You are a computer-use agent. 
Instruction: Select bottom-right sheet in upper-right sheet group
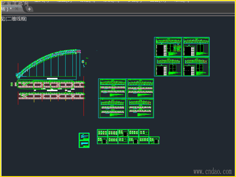(196, 67)
